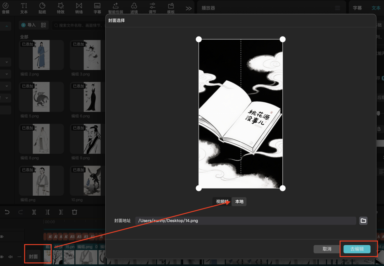Select the 特效 effects icon
The width and height of the screenshot is (384, 266).
point(61,8)
